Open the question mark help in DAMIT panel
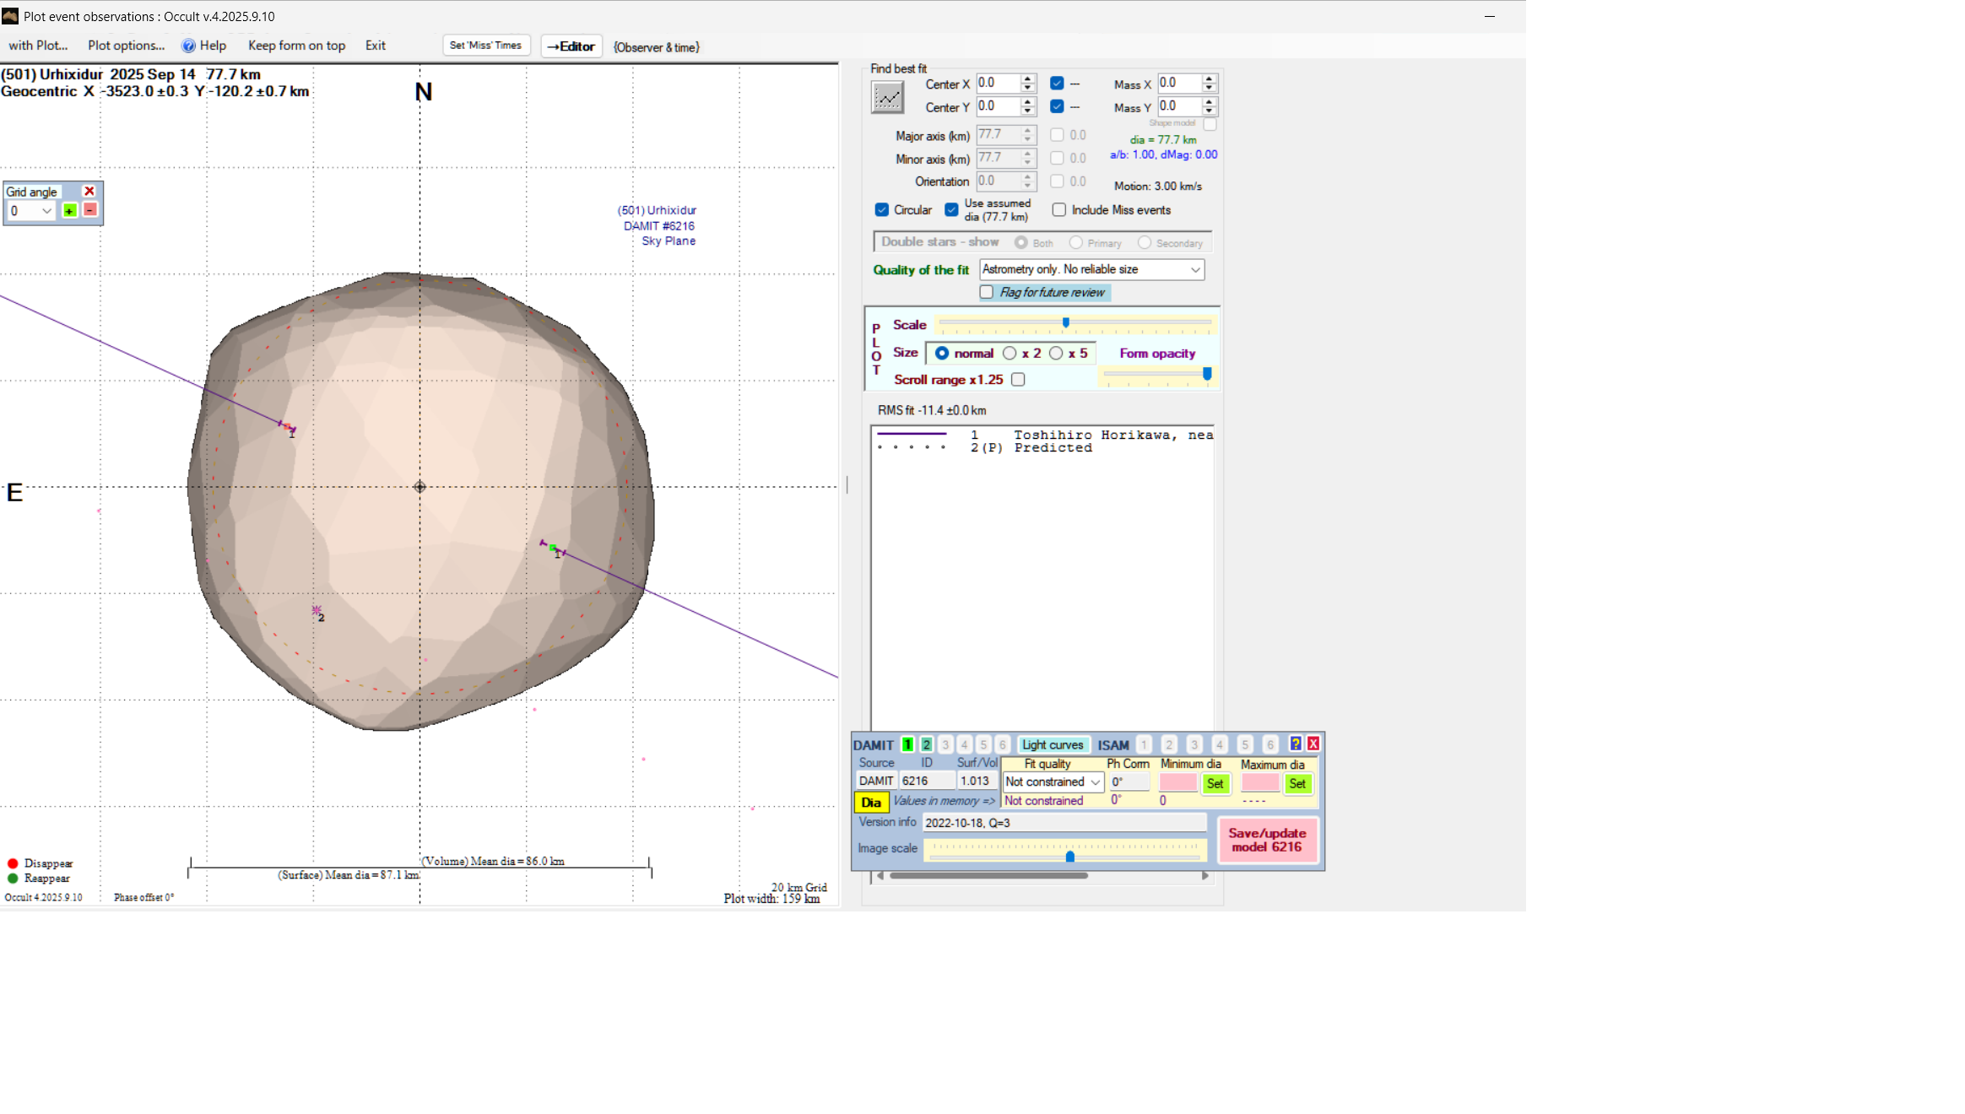 tap(1296, 744)
